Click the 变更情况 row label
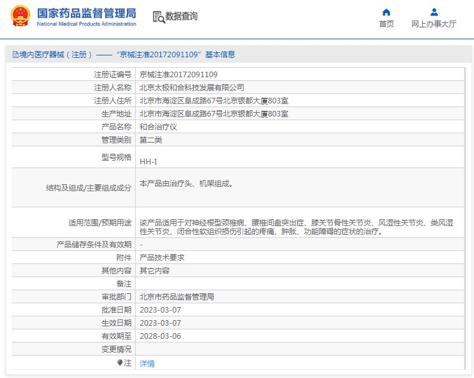The height and width of the screenshot is (378, 474). click(x=116, y=349)
